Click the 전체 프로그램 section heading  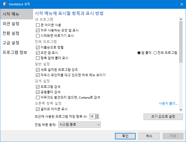coord(46,42)
